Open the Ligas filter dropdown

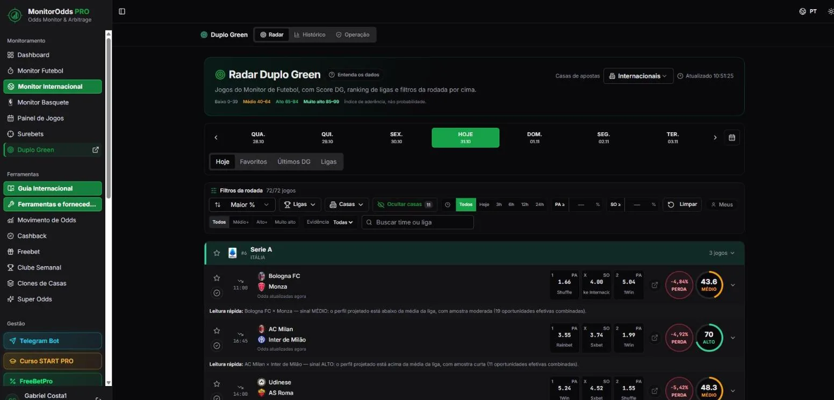click(x=300, y=205)
